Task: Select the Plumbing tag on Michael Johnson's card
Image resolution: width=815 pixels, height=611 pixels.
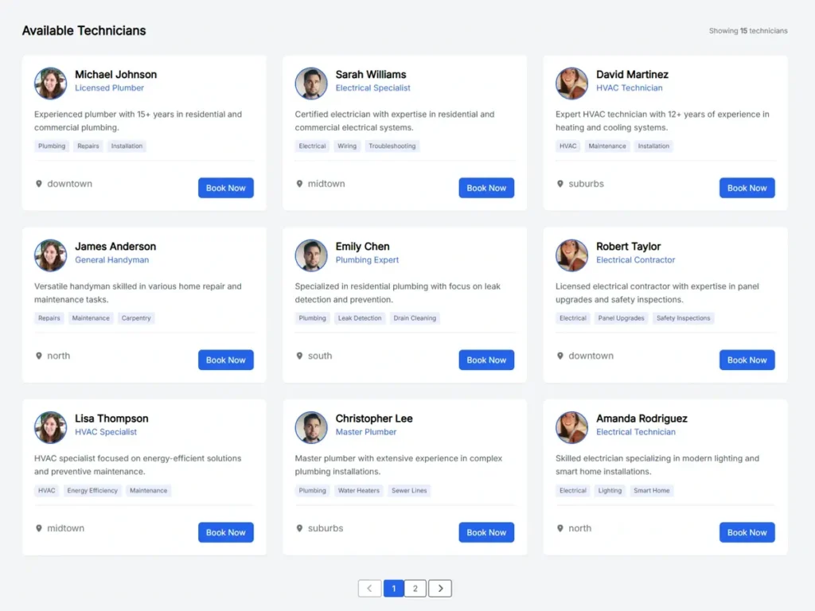Action: click(x=51, y=146)
